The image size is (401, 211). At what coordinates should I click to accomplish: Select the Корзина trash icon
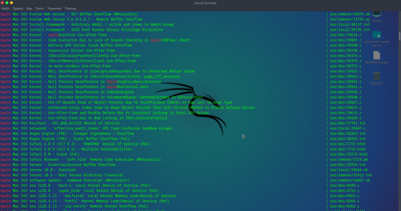point(377,78)
